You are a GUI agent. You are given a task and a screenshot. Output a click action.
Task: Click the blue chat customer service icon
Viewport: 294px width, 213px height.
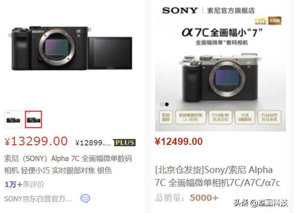click(x=85, y=198)
